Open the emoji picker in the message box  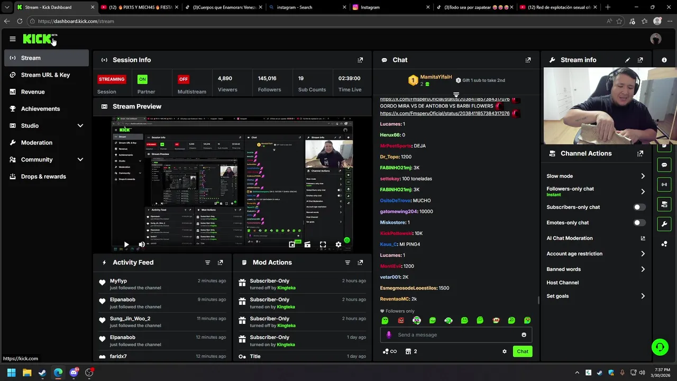pyautogui.click(x=524, y=335)
